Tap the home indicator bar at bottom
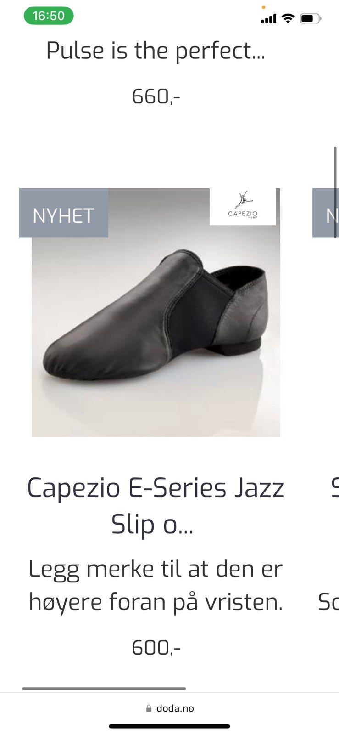Image resolution: width=339 pixels, height=735 pixels. (169, 726)
